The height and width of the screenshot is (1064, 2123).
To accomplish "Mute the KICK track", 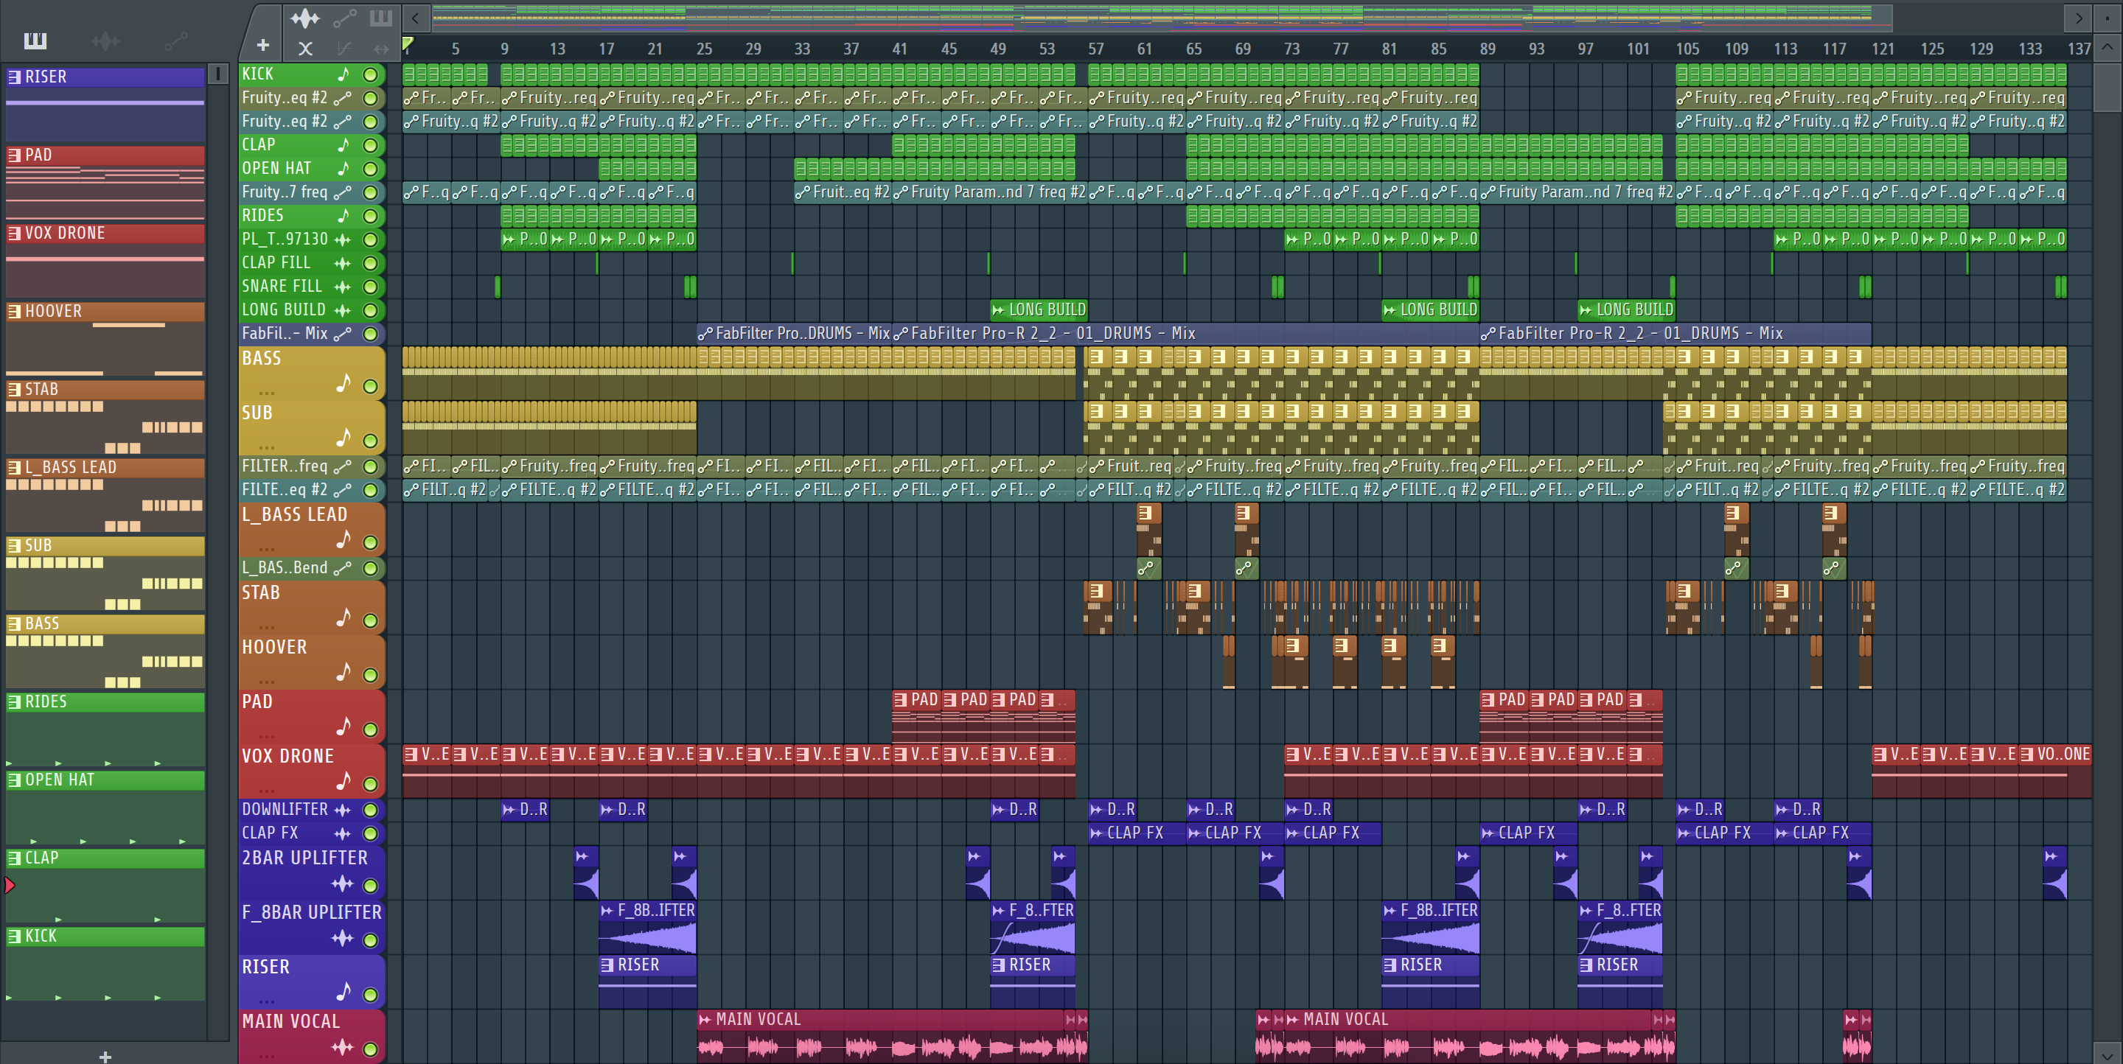I will click(371, 75).
